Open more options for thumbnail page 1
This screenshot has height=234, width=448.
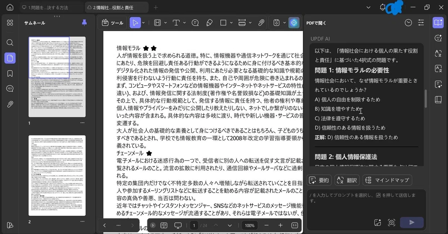pyautogui.click(x=83, y=123)
